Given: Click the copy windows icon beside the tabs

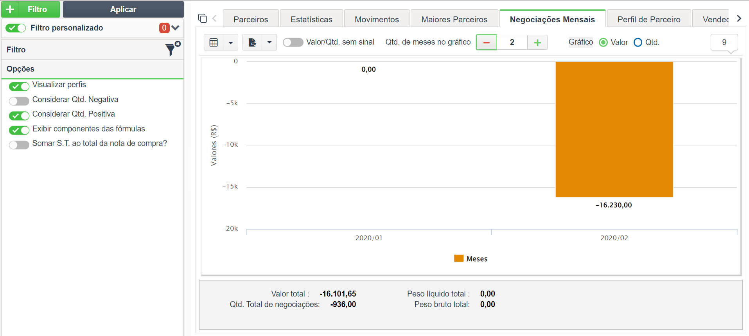Looking at the screenshot, I should [x=202, y=18].
